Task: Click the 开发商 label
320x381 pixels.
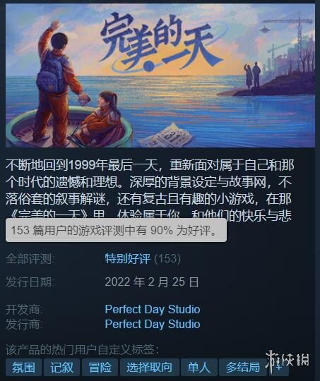Action: (24, 309)
